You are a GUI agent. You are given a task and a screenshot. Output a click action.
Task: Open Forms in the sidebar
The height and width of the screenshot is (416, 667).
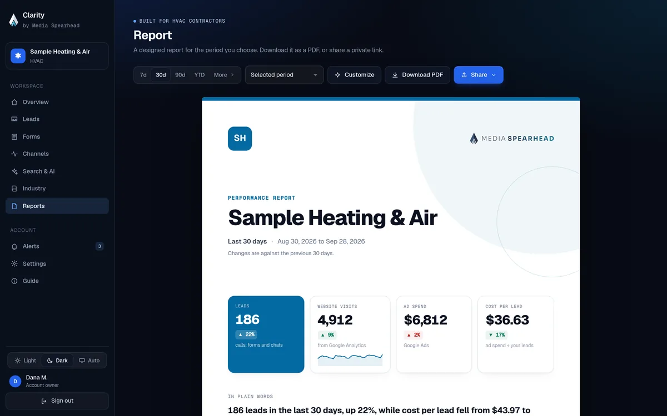57,136
